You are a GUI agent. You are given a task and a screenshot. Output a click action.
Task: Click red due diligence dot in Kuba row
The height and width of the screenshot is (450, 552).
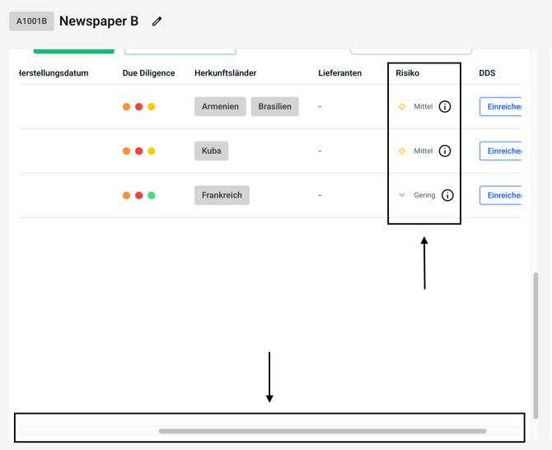click(x=138, y=151)
